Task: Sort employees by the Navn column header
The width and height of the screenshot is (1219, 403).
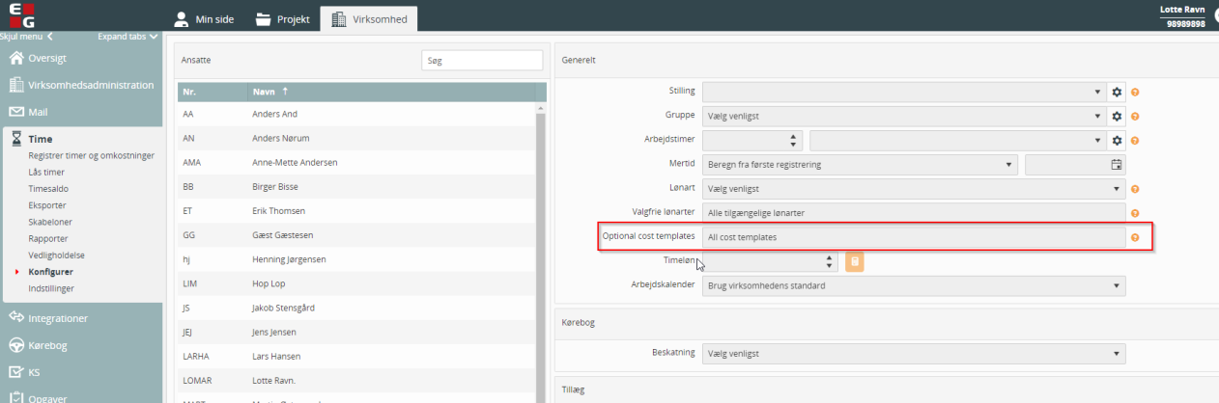Action: (264, 92)
